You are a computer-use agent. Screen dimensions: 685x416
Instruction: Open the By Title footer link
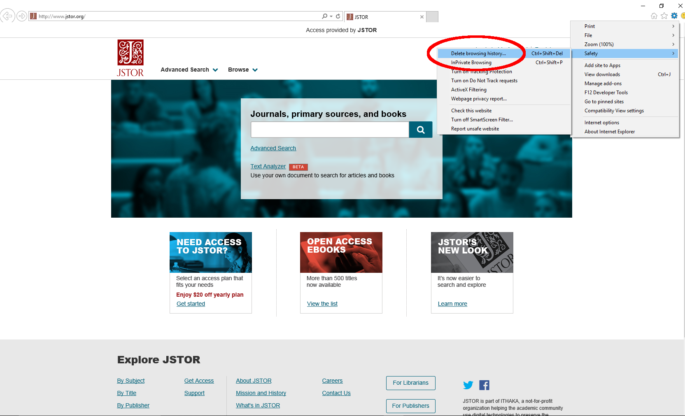coord(126,393)
